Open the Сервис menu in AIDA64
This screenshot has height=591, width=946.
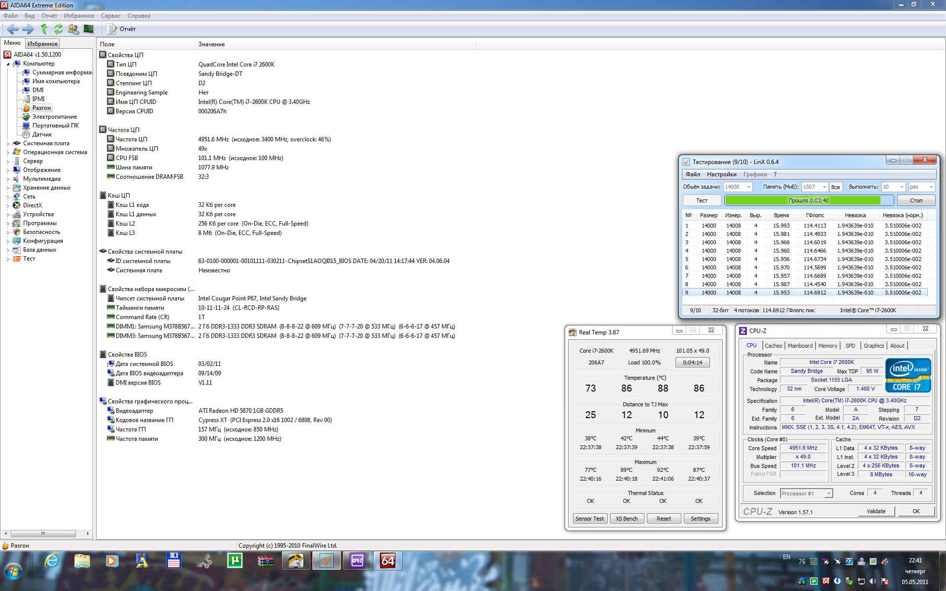coord(111,16)
